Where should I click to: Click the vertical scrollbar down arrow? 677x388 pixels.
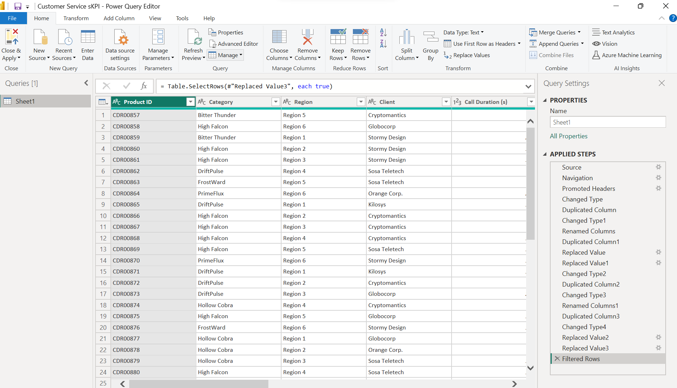pyautogui.click(x=530, y=368)
